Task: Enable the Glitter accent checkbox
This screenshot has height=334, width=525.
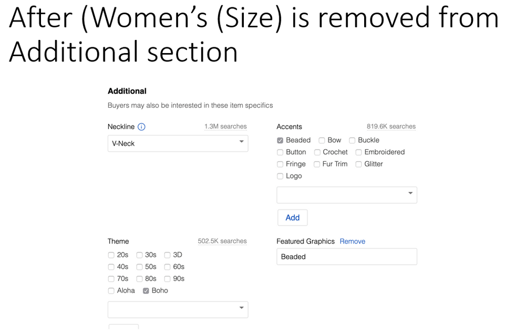Action: tap(359, 164)
